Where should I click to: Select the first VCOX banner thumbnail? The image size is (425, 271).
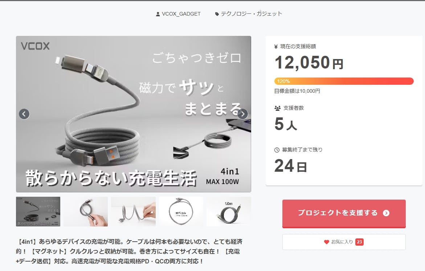tap(38, 212)
